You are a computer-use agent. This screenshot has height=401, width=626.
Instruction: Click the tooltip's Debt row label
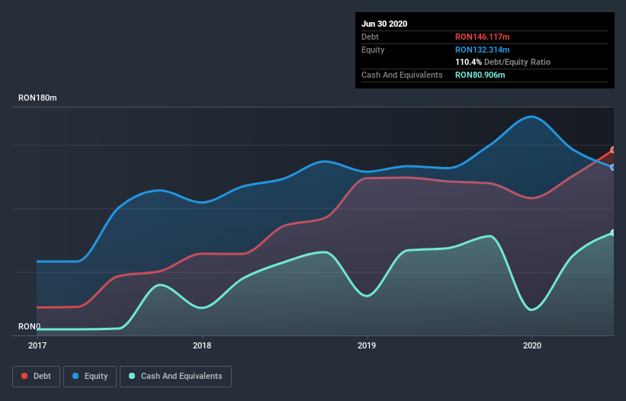(370, 37)
